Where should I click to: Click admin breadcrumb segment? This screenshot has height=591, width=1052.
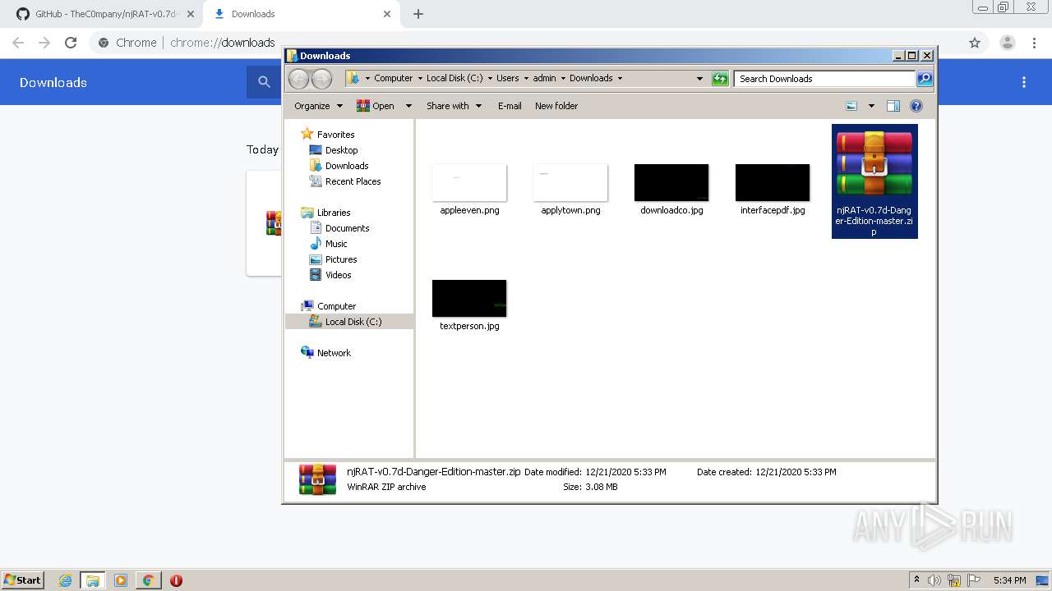pyautogui.click(x=544, y=79)
